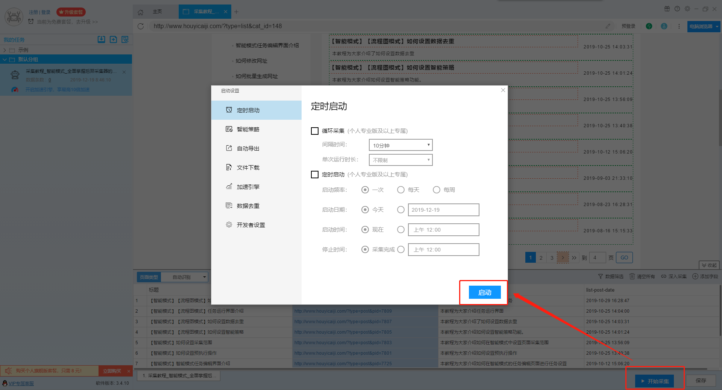Click the blue round icon in toolbar

[664, 26]
